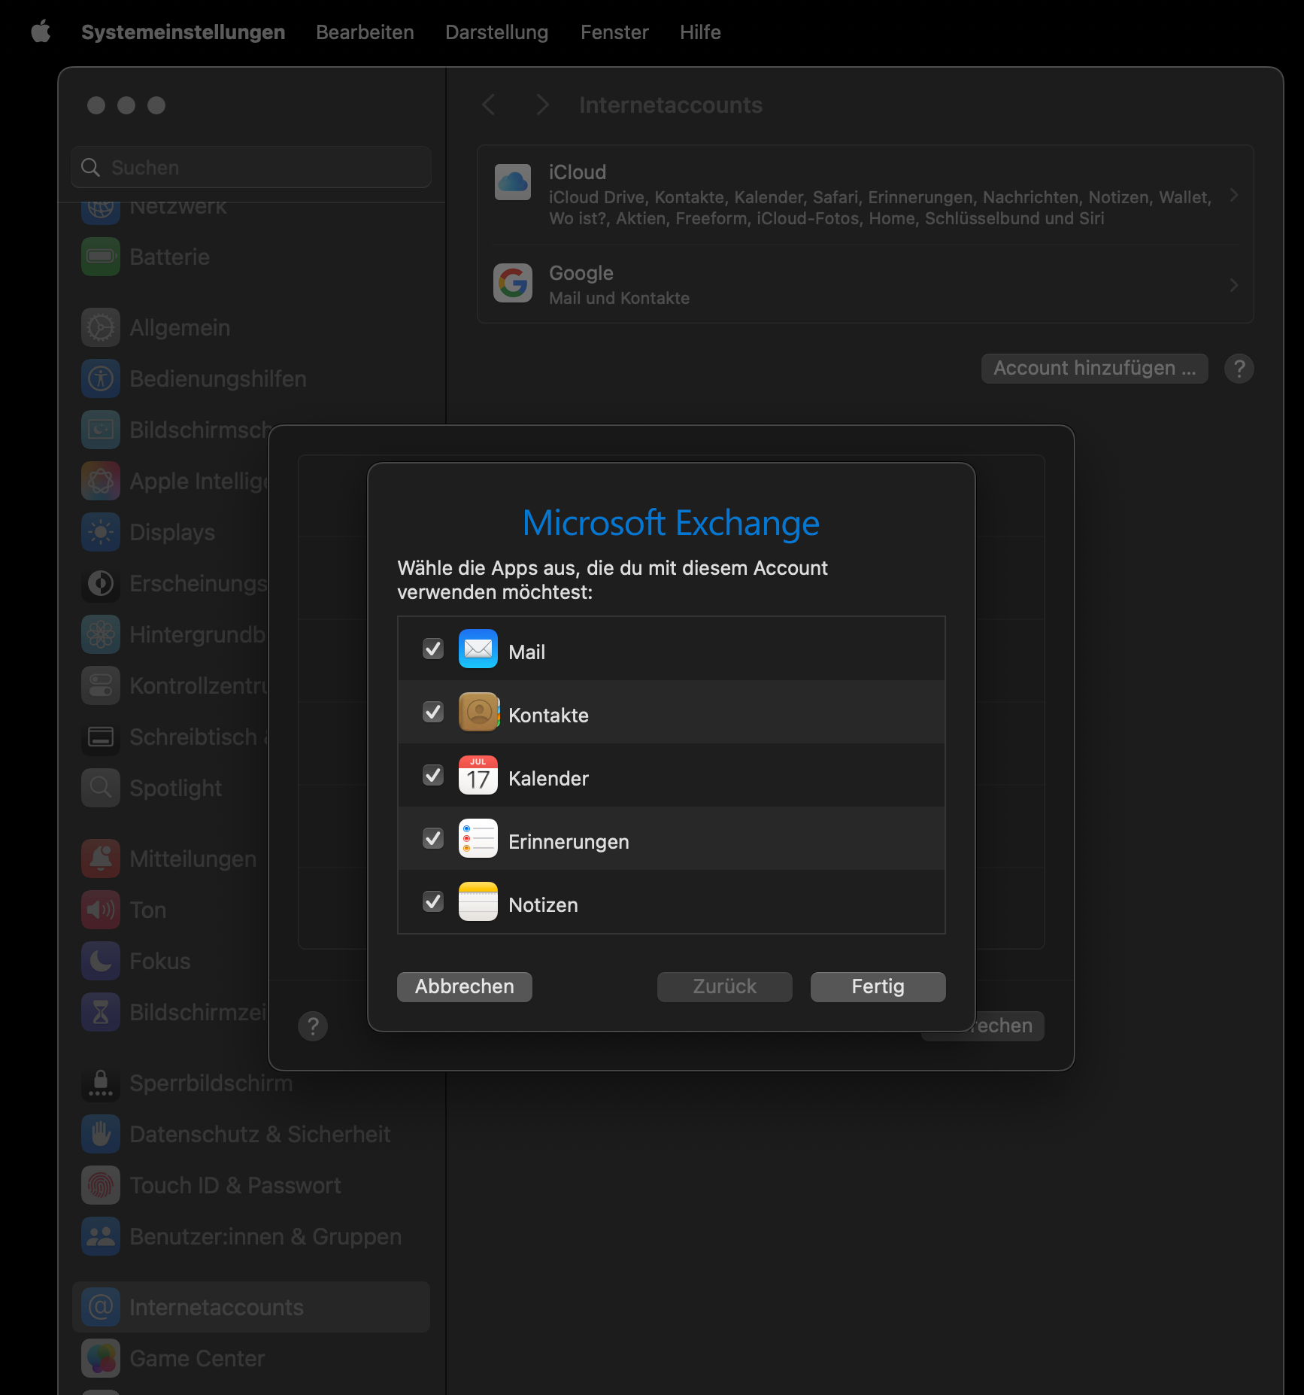The image size is (1304, 1395).
Task: Uncheck the Mail checkbox
Action: coord(433,649)
